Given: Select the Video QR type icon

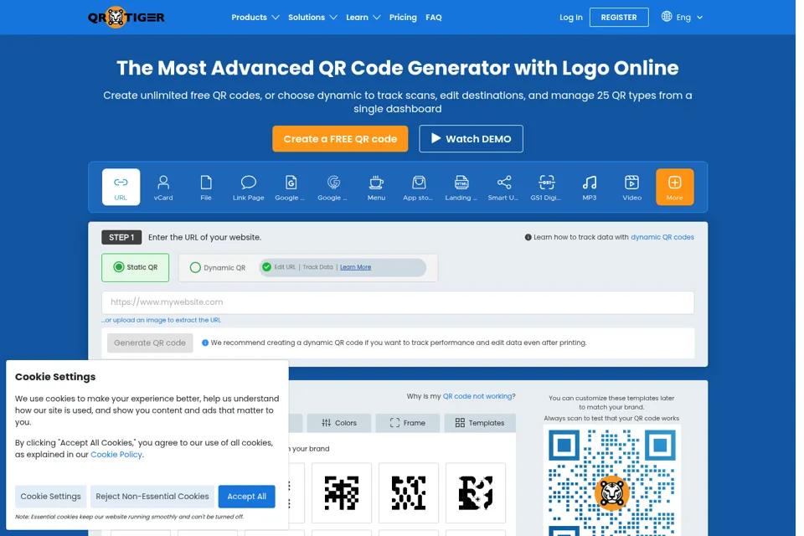Looking at the screenshot, I should (x=631, y=187).
